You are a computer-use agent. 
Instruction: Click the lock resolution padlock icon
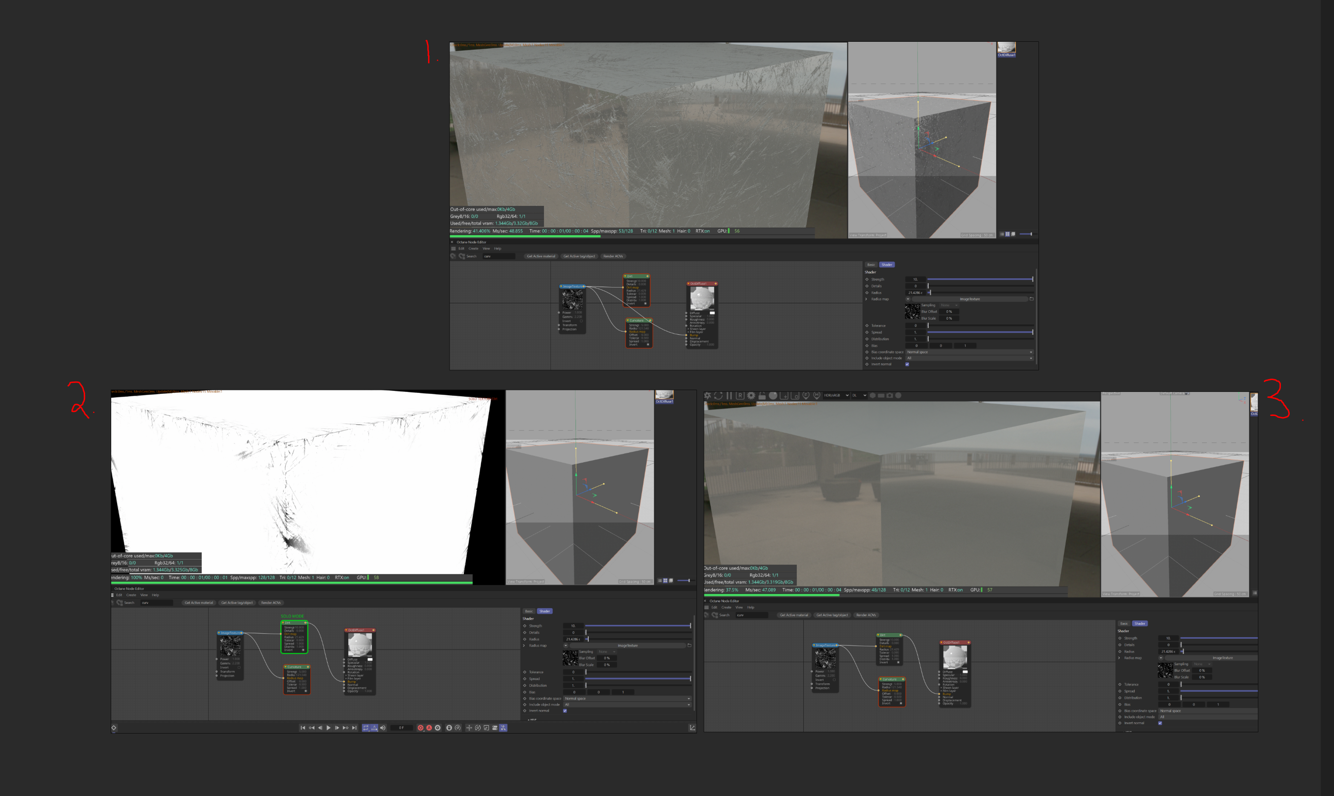(x=762, y=396)
